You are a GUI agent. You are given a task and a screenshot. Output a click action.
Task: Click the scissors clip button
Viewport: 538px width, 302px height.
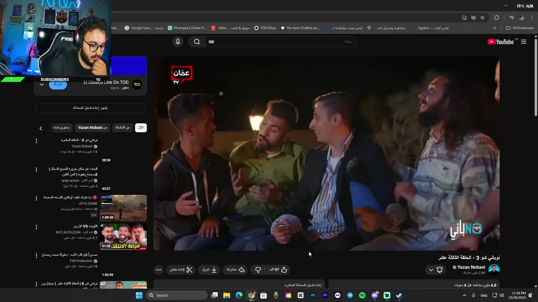click(181, 270)
